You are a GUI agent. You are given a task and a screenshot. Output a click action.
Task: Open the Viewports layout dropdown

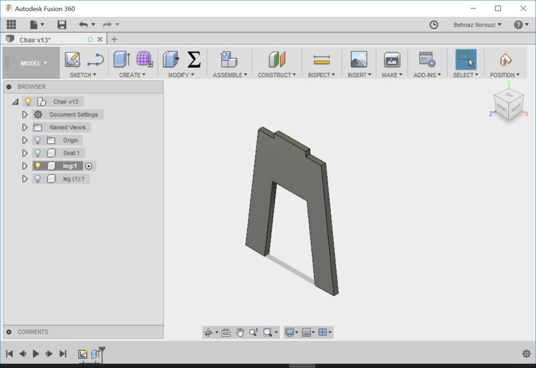click(324, 332)
